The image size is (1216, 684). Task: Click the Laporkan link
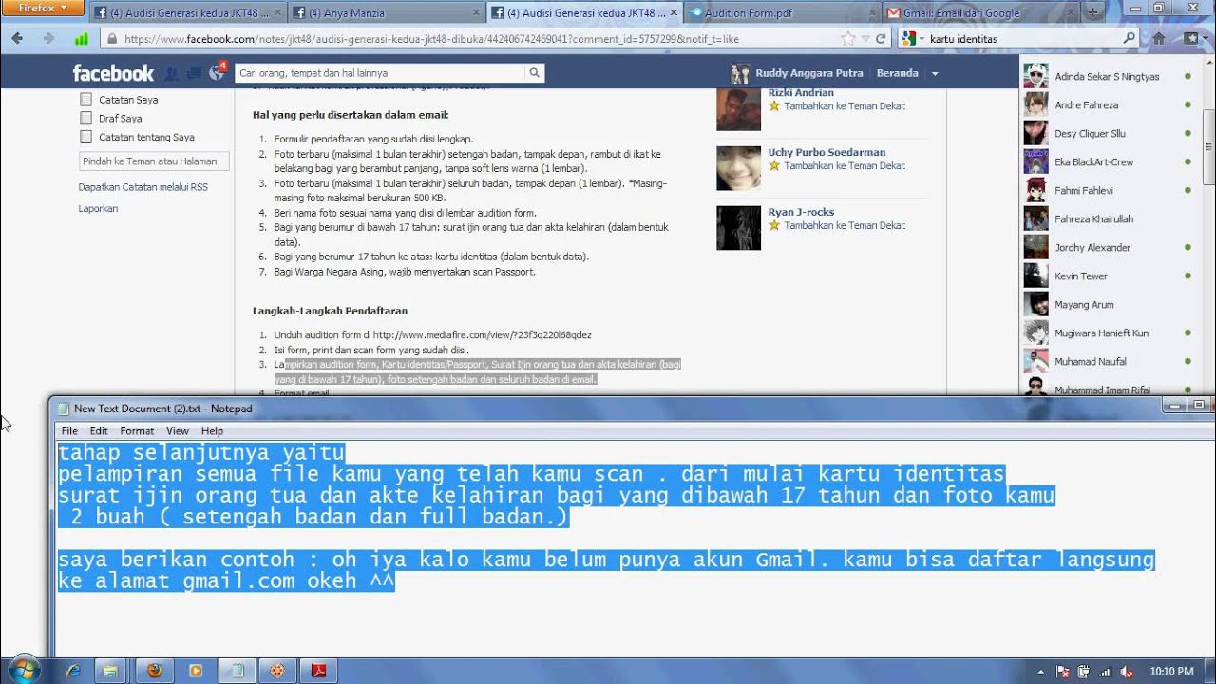coord(98,208)
